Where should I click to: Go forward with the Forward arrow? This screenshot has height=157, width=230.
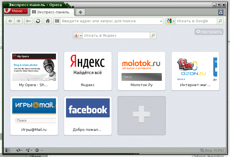18,21
